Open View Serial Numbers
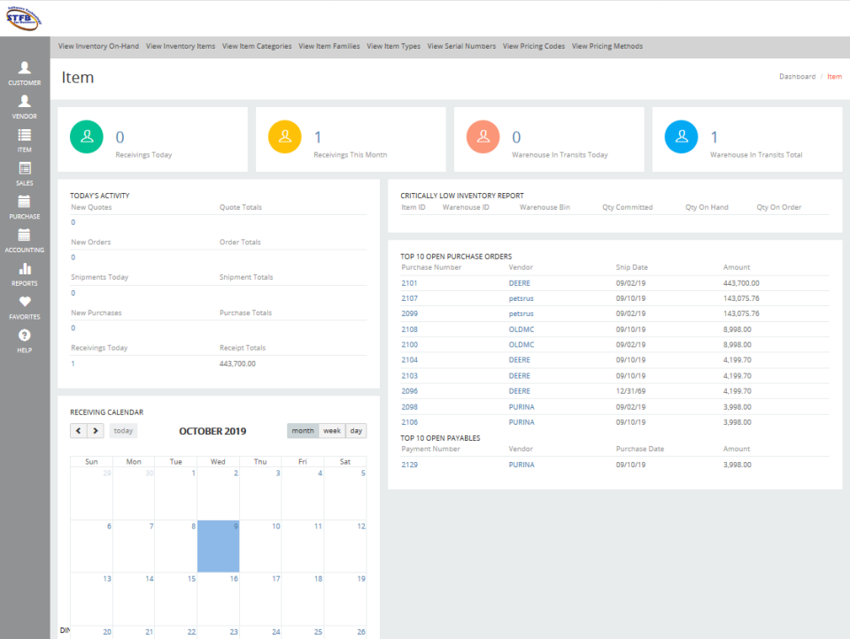 click(x=460, y=46)
